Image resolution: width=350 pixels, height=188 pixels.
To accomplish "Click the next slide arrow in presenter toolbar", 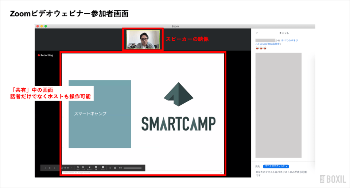I will pyautogui.click(x=55, y=168).
